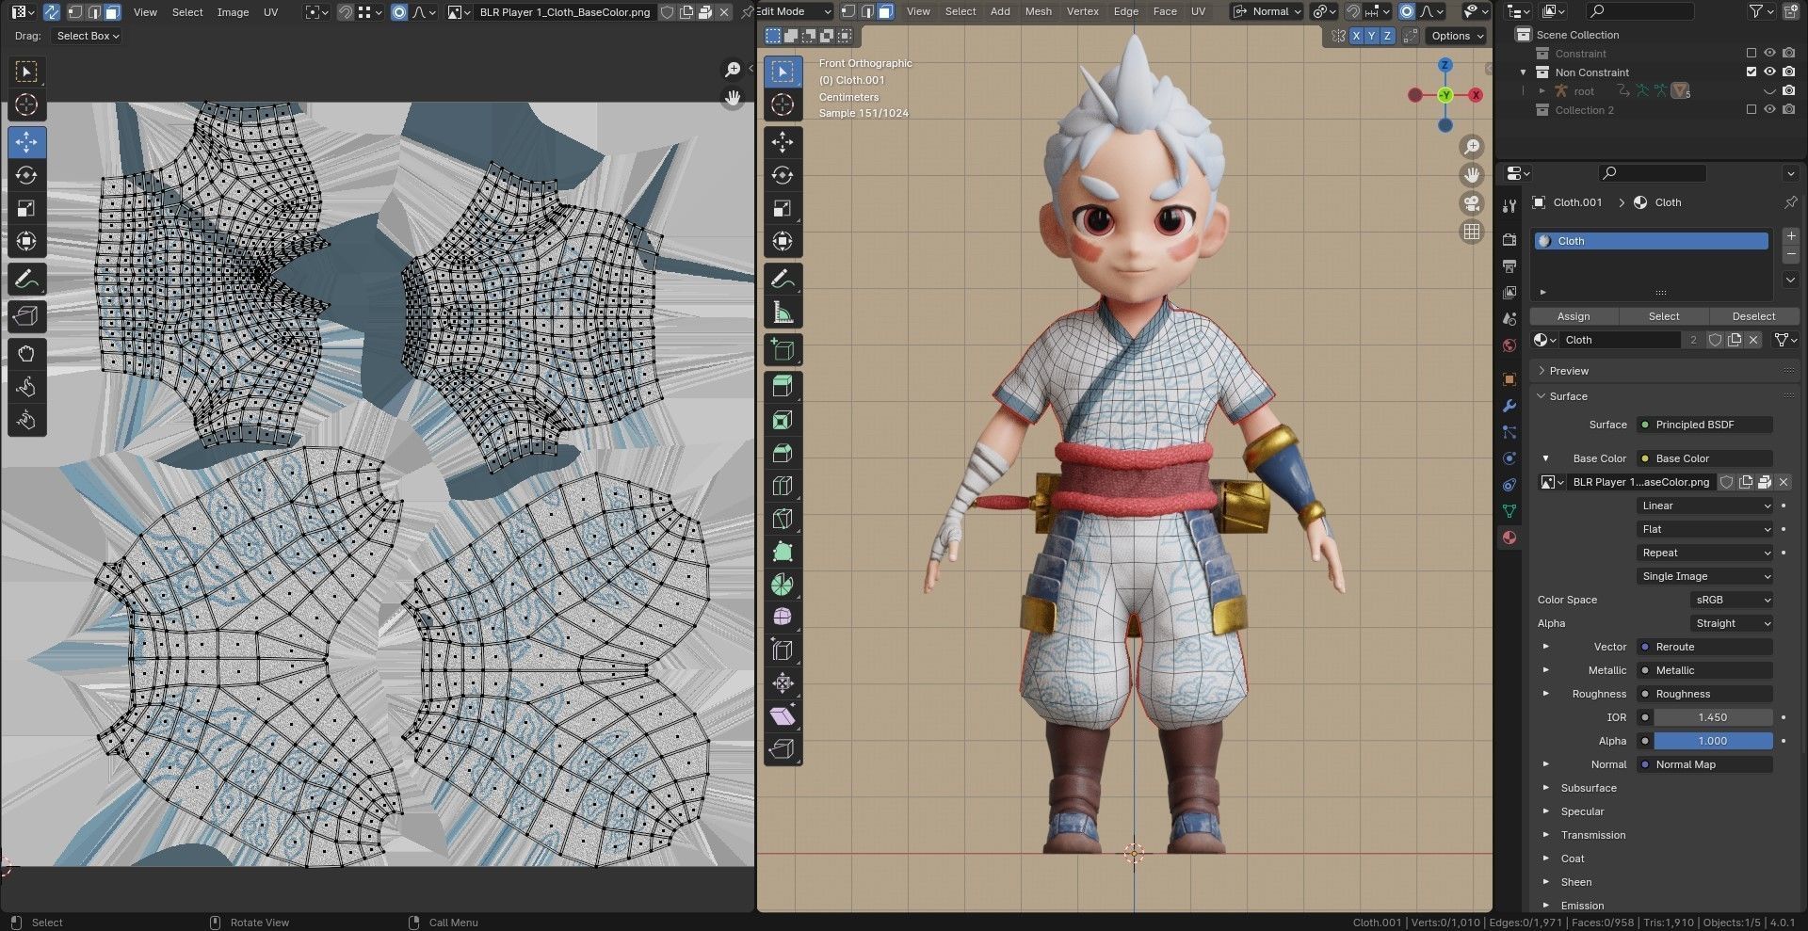The height and width of the screenshot is (931, 1808).
Task: Select the Cursor tool in UV editor
Action: pos(26,104)
